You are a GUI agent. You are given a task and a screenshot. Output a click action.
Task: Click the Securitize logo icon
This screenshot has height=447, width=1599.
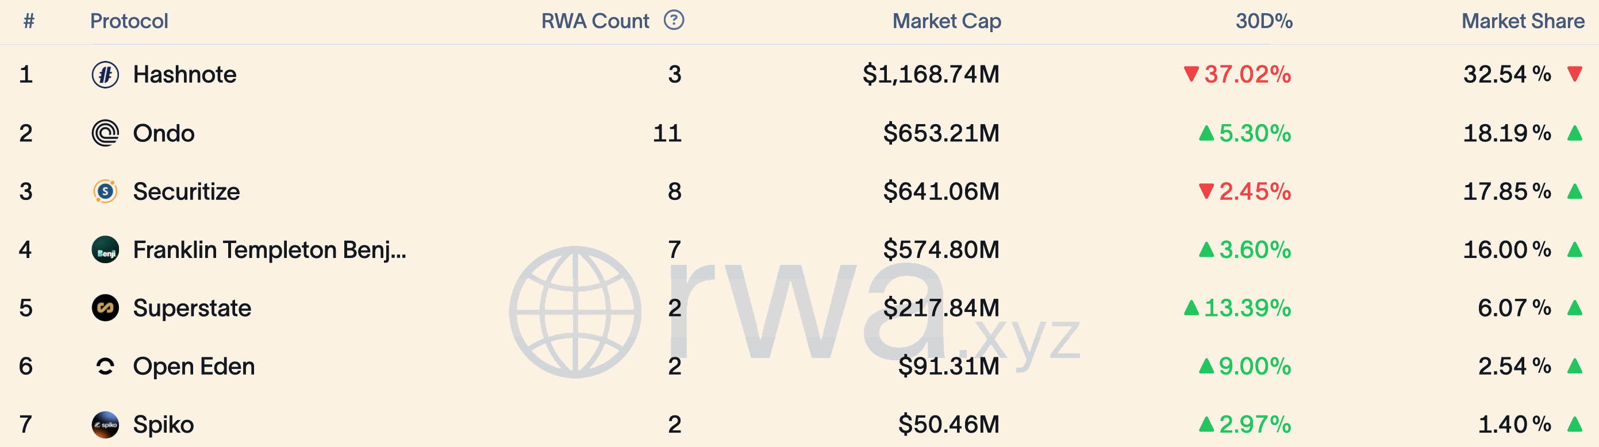click(x=106, y=191)
